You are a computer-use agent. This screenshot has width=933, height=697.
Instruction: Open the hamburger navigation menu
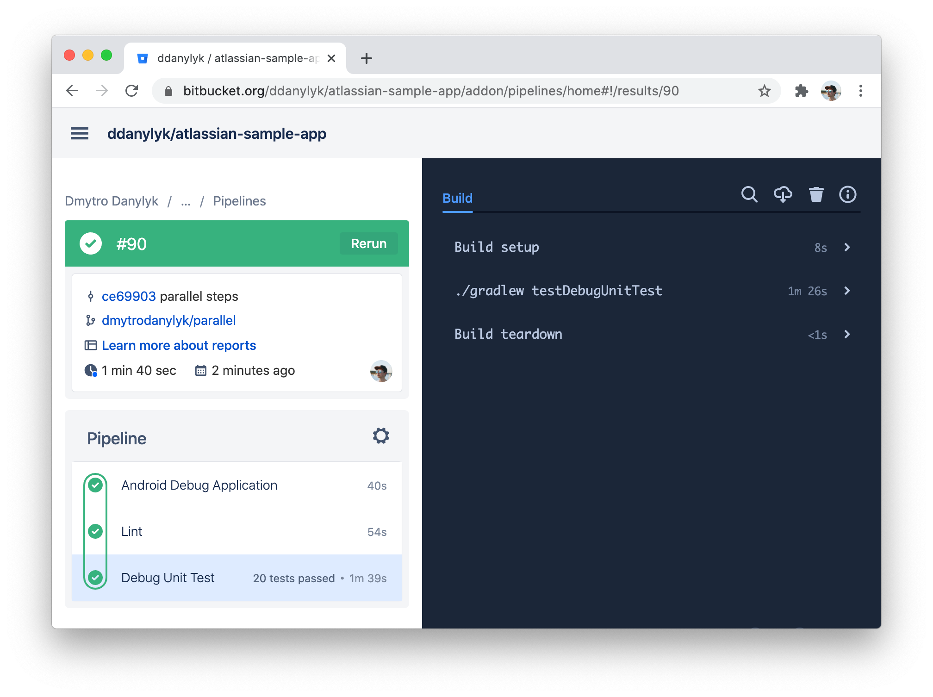click(x=79, y=134)
